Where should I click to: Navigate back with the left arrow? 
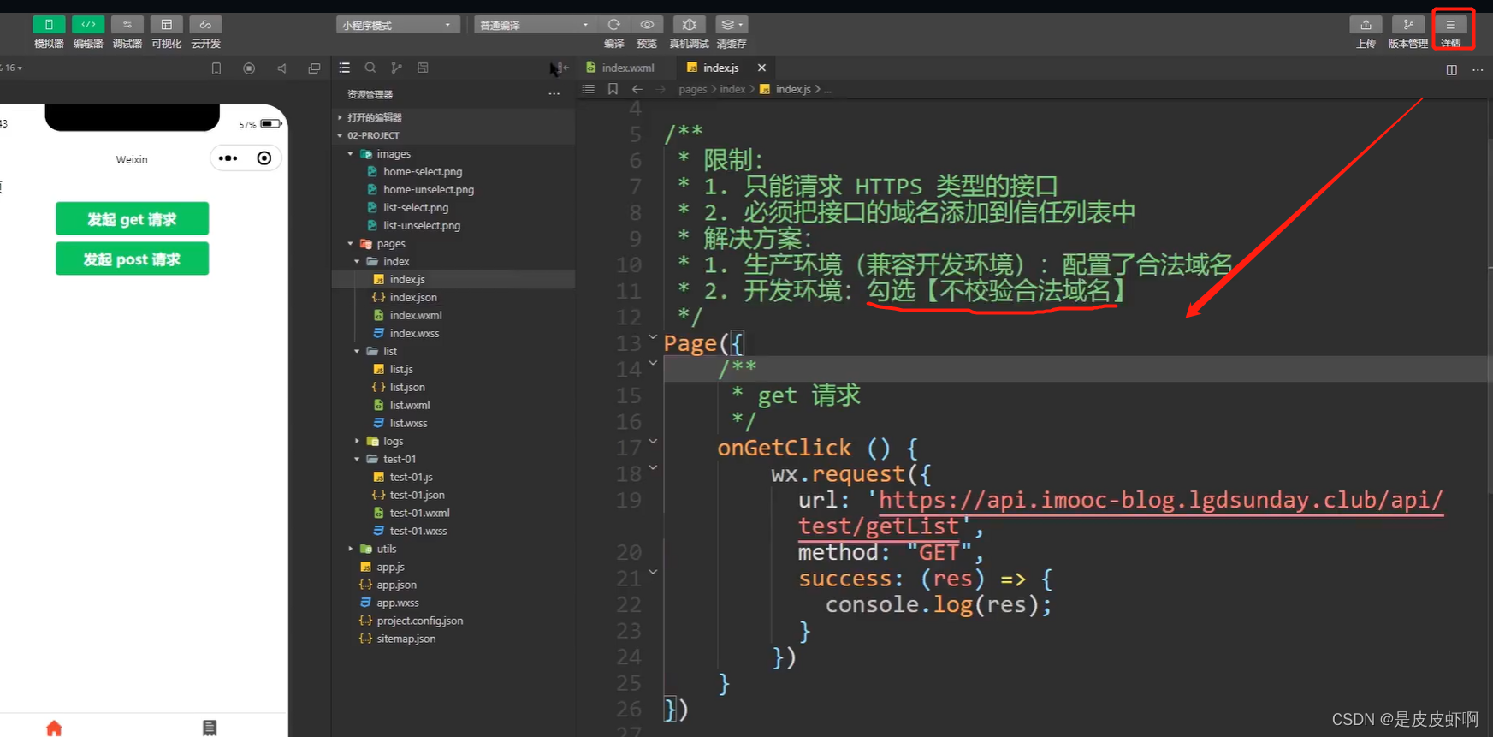click(x=637, y=89)
